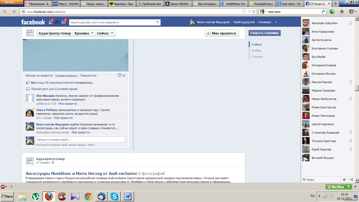Open Ольга Рябова's profile link
The width and height of the screenshot is (359, 202).
click(x=47, y=110)
